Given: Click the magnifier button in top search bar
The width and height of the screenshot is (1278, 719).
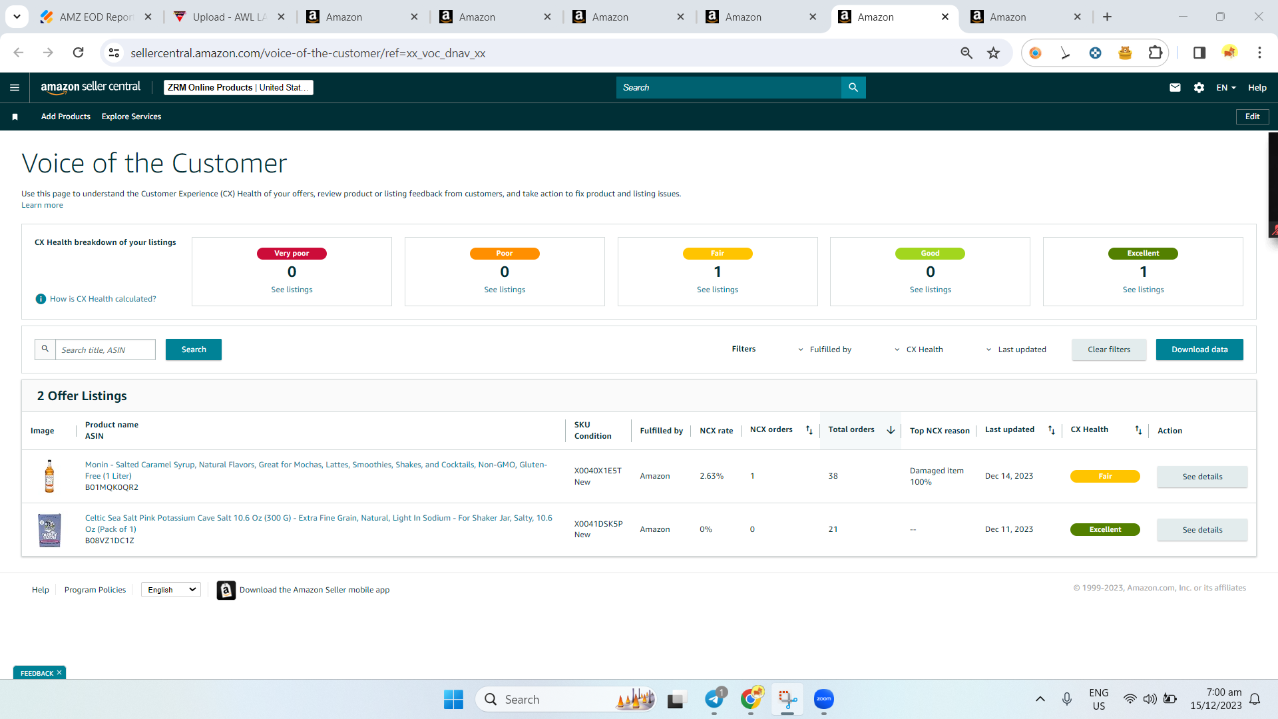Looking at the screenshot, I should tap(853, 87).
